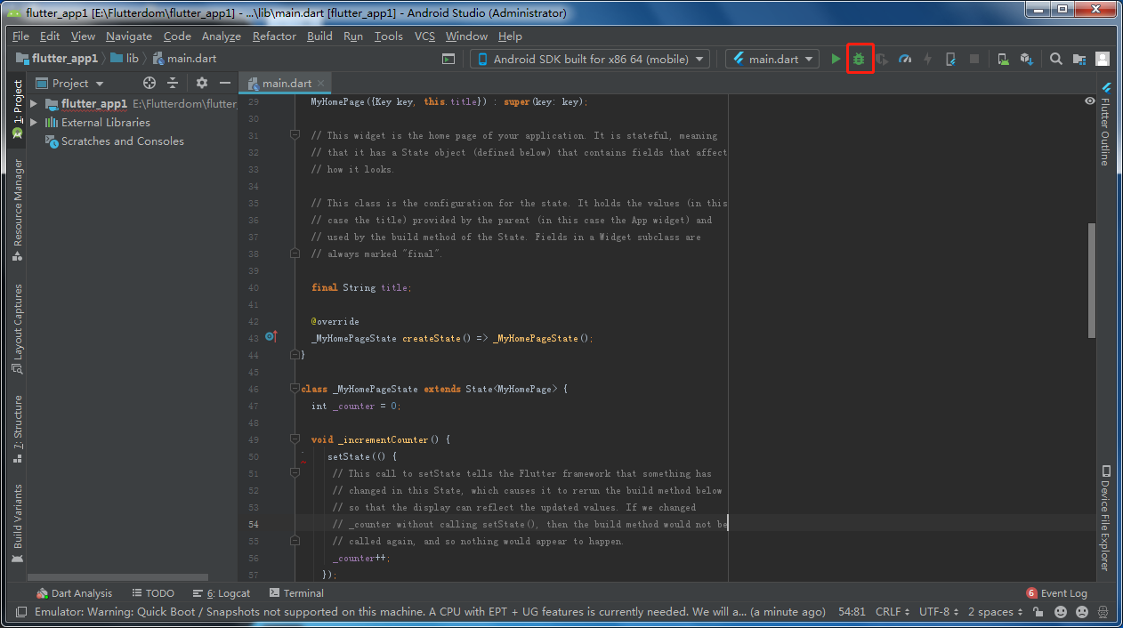The height and width of the screenshot is (628, 1123).
Task: Toggle the eye icon in editor corner
Action: click(1089, 101)
